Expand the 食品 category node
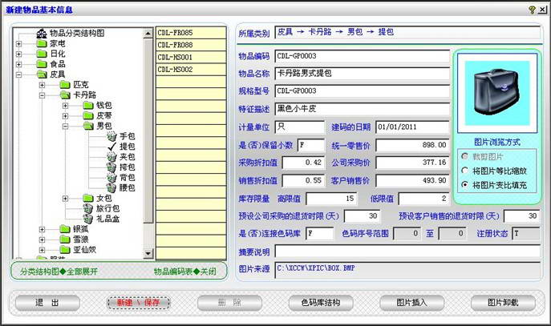Image resolution: width=551 pixels, height=326 pixels. 18,64
